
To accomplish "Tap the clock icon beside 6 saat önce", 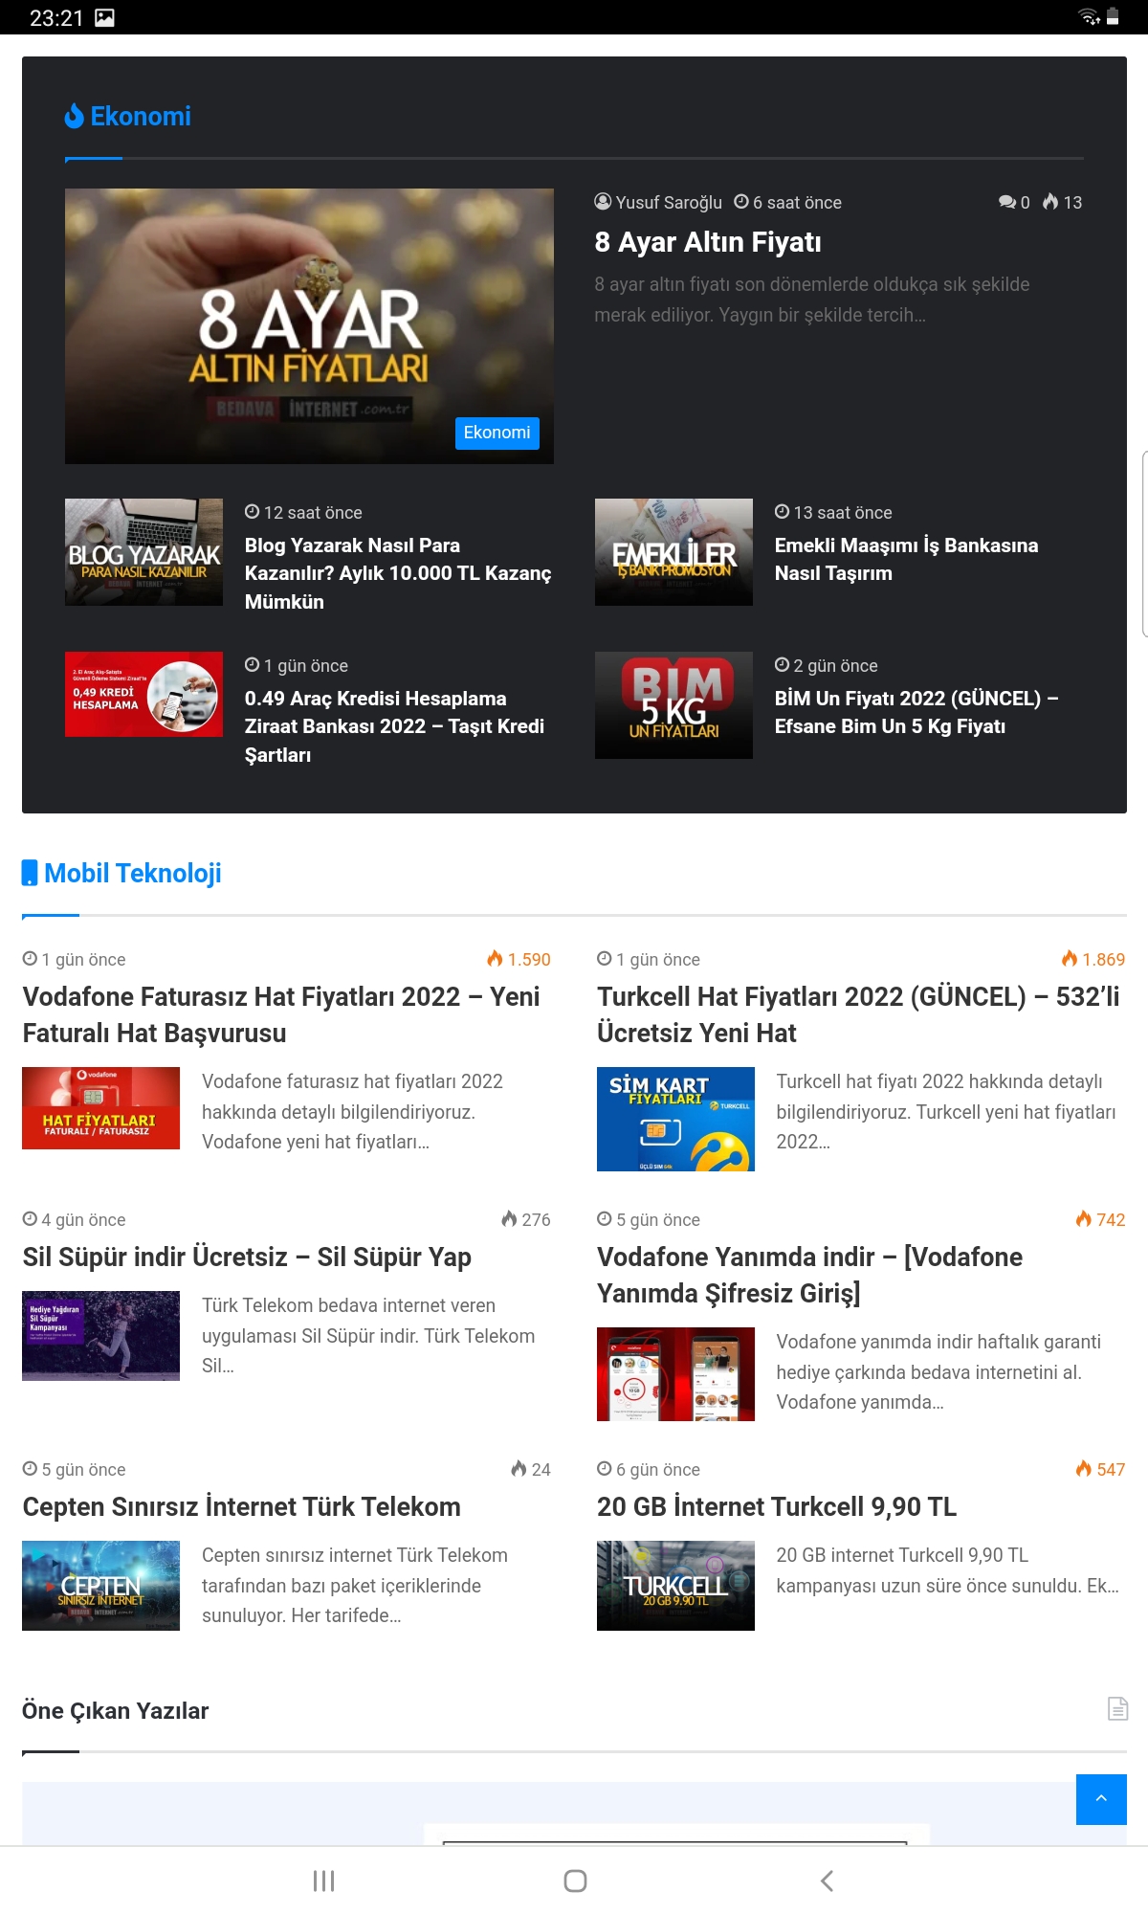I will click(741, 201).
